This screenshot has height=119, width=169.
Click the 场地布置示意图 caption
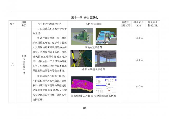coord(93,47)
